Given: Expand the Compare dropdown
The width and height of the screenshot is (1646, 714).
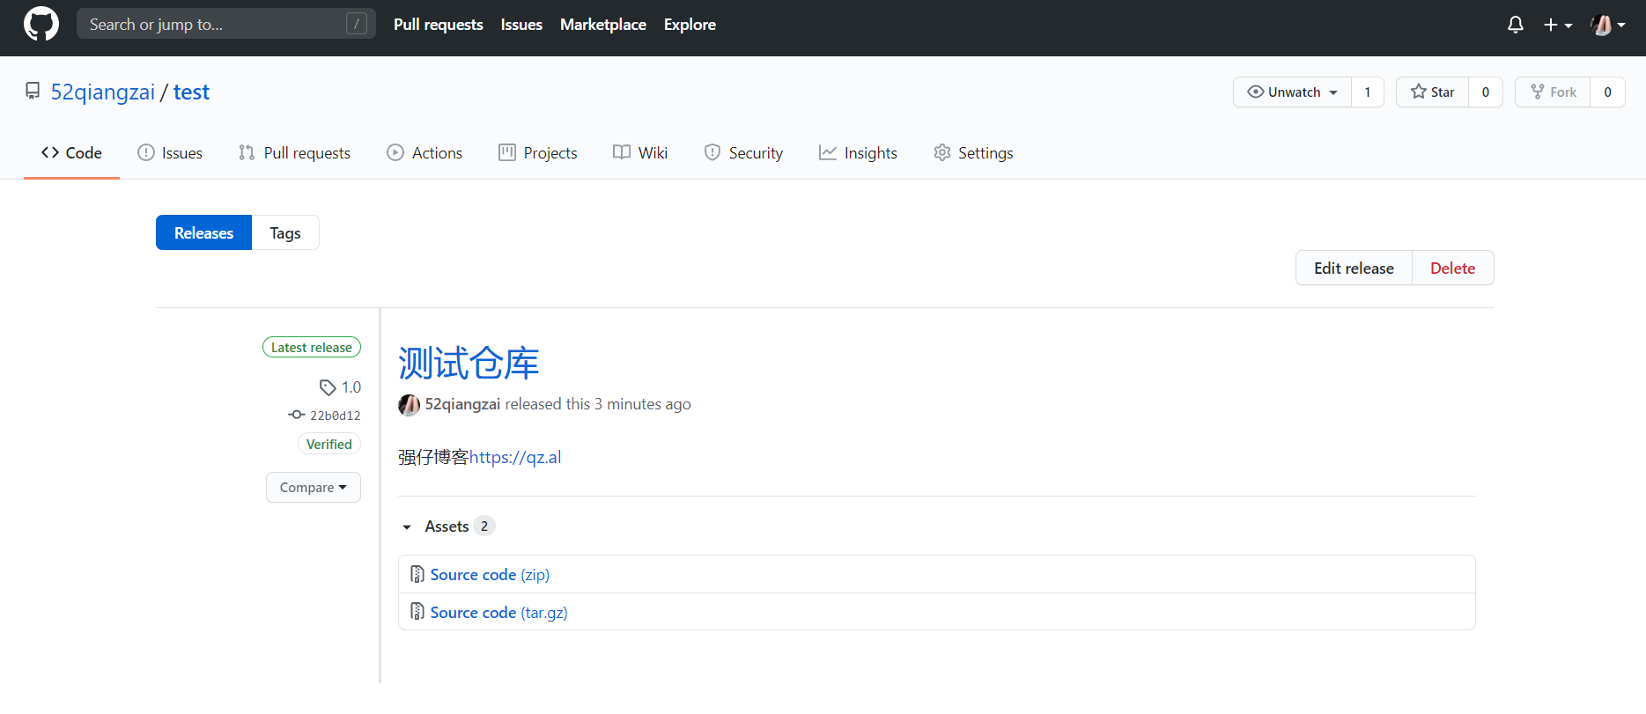Looking at the screenshot, I should click(x=313, y=488).
